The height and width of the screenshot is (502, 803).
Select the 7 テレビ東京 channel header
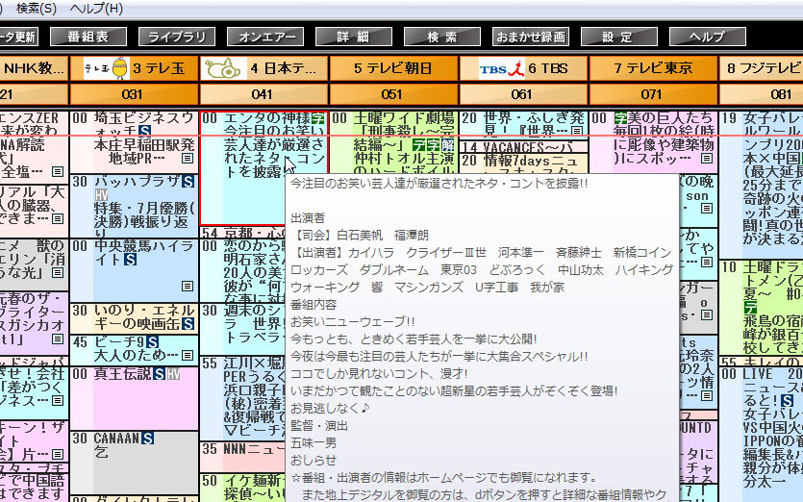(x=653, y=68)
